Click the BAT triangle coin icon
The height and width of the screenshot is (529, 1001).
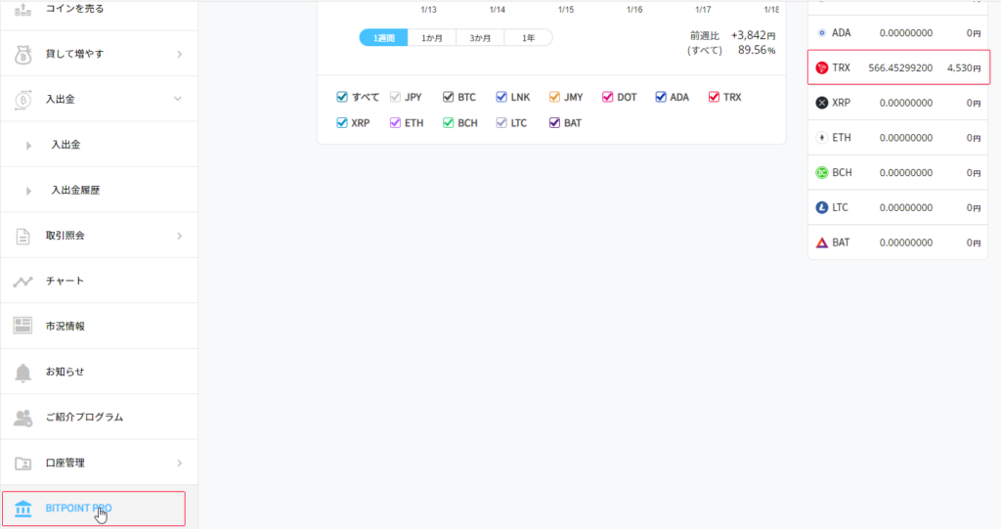coord(821,242)
